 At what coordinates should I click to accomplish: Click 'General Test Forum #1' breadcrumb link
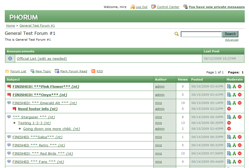coord(37,26)
